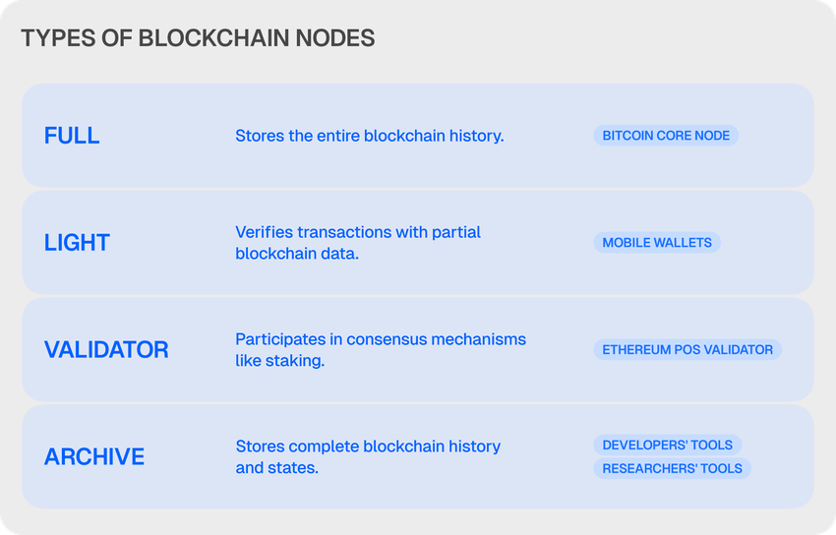The image size is (836, 535).
Task: Click the 'and states.' text line
Action: [276, 468]
